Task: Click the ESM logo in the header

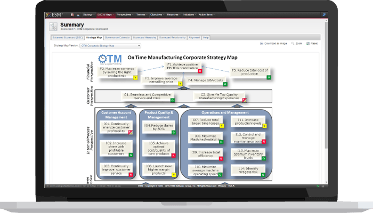Action: pos(54,15)
